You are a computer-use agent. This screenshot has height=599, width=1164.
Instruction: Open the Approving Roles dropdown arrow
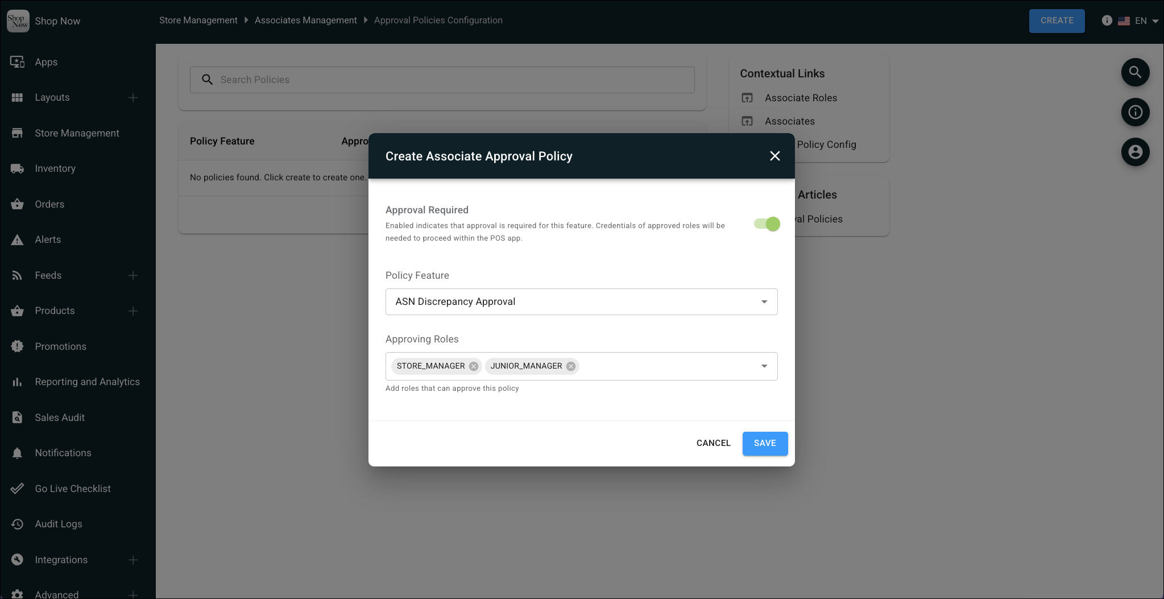pyautogui.click(x=764, y=366)
